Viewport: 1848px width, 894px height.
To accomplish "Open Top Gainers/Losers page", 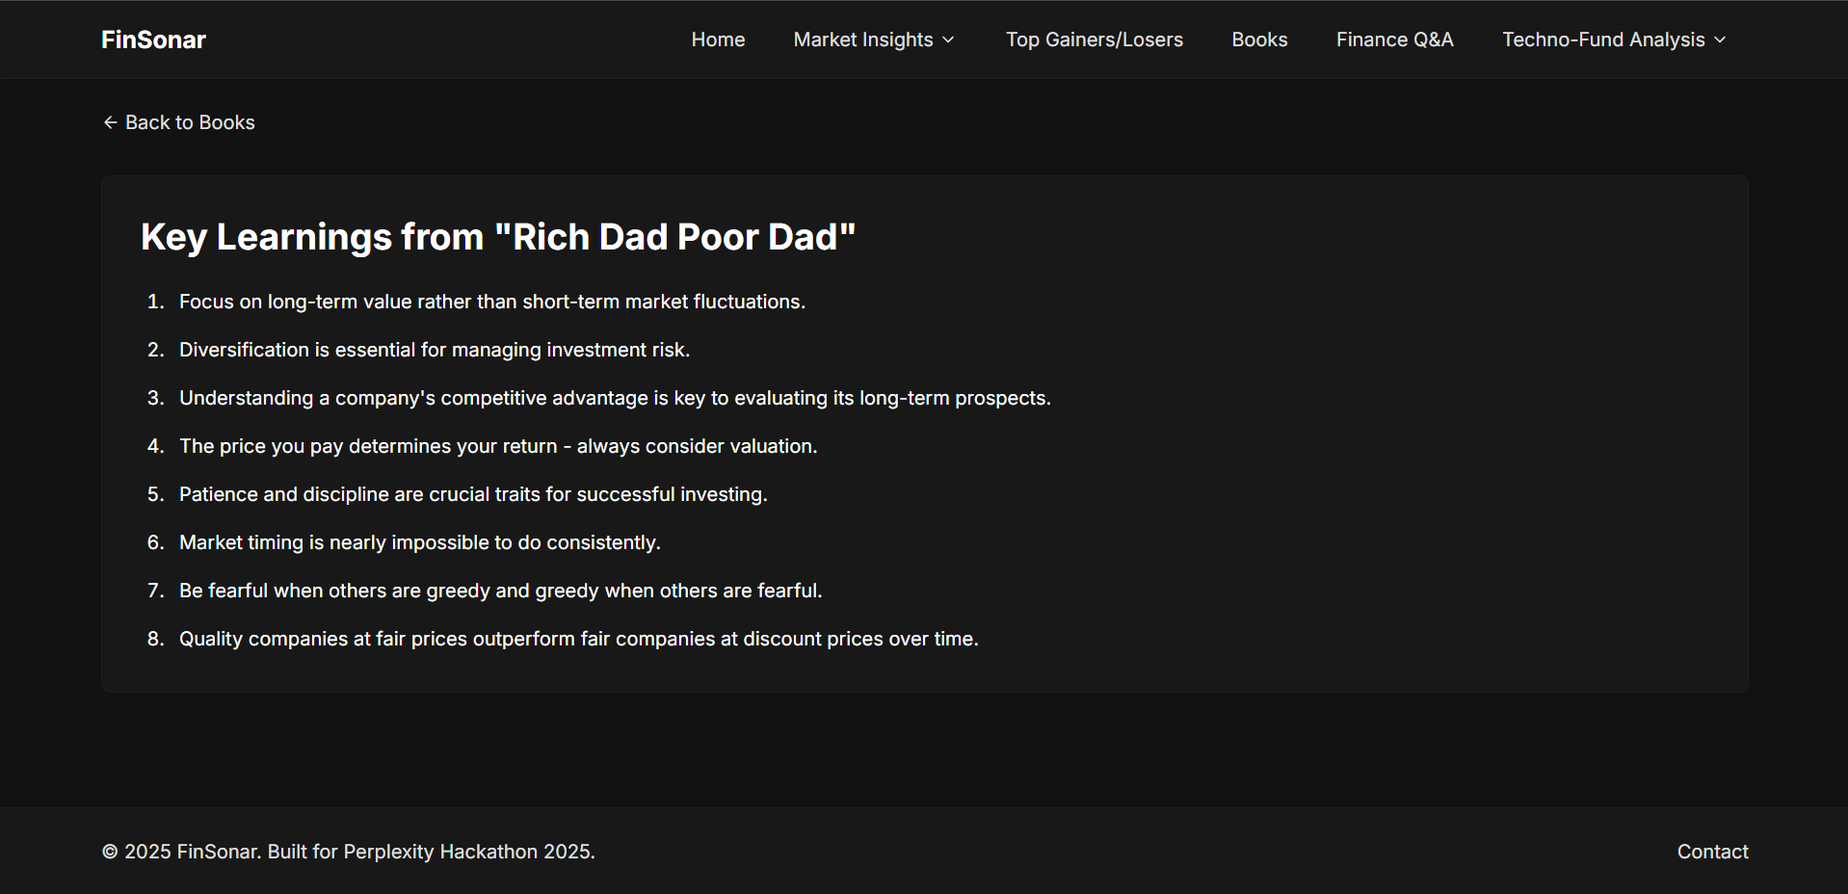I will (x=1095, y=39).
